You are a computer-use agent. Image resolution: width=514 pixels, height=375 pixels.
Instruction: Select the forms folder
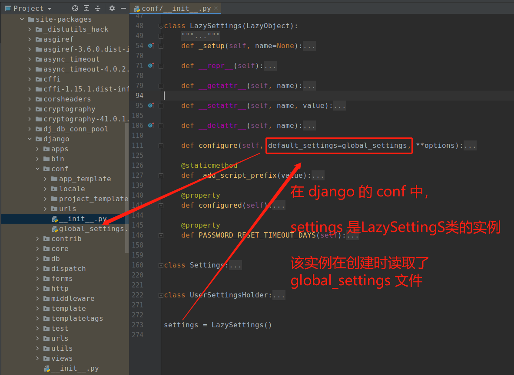[58, 279]
